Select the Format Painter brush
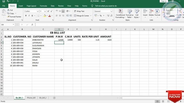This screenshot has height=103, width=184. 8,17
